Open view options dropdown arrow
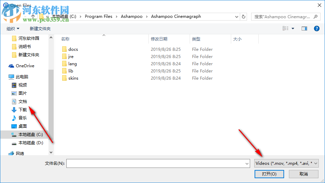The width and height of the screenshot is (325, 183). tap(293, 28)
